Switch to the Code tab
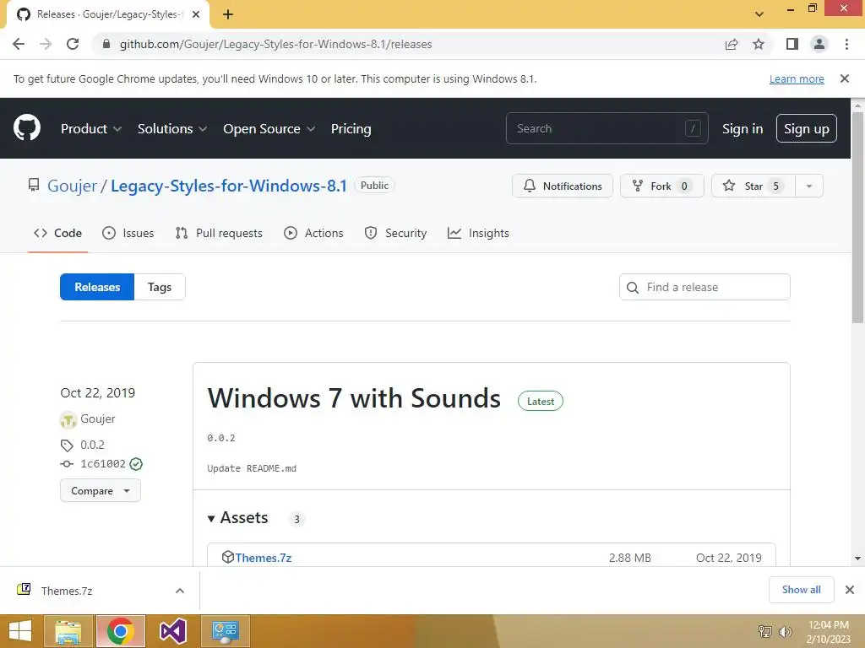 coord(58,233)
